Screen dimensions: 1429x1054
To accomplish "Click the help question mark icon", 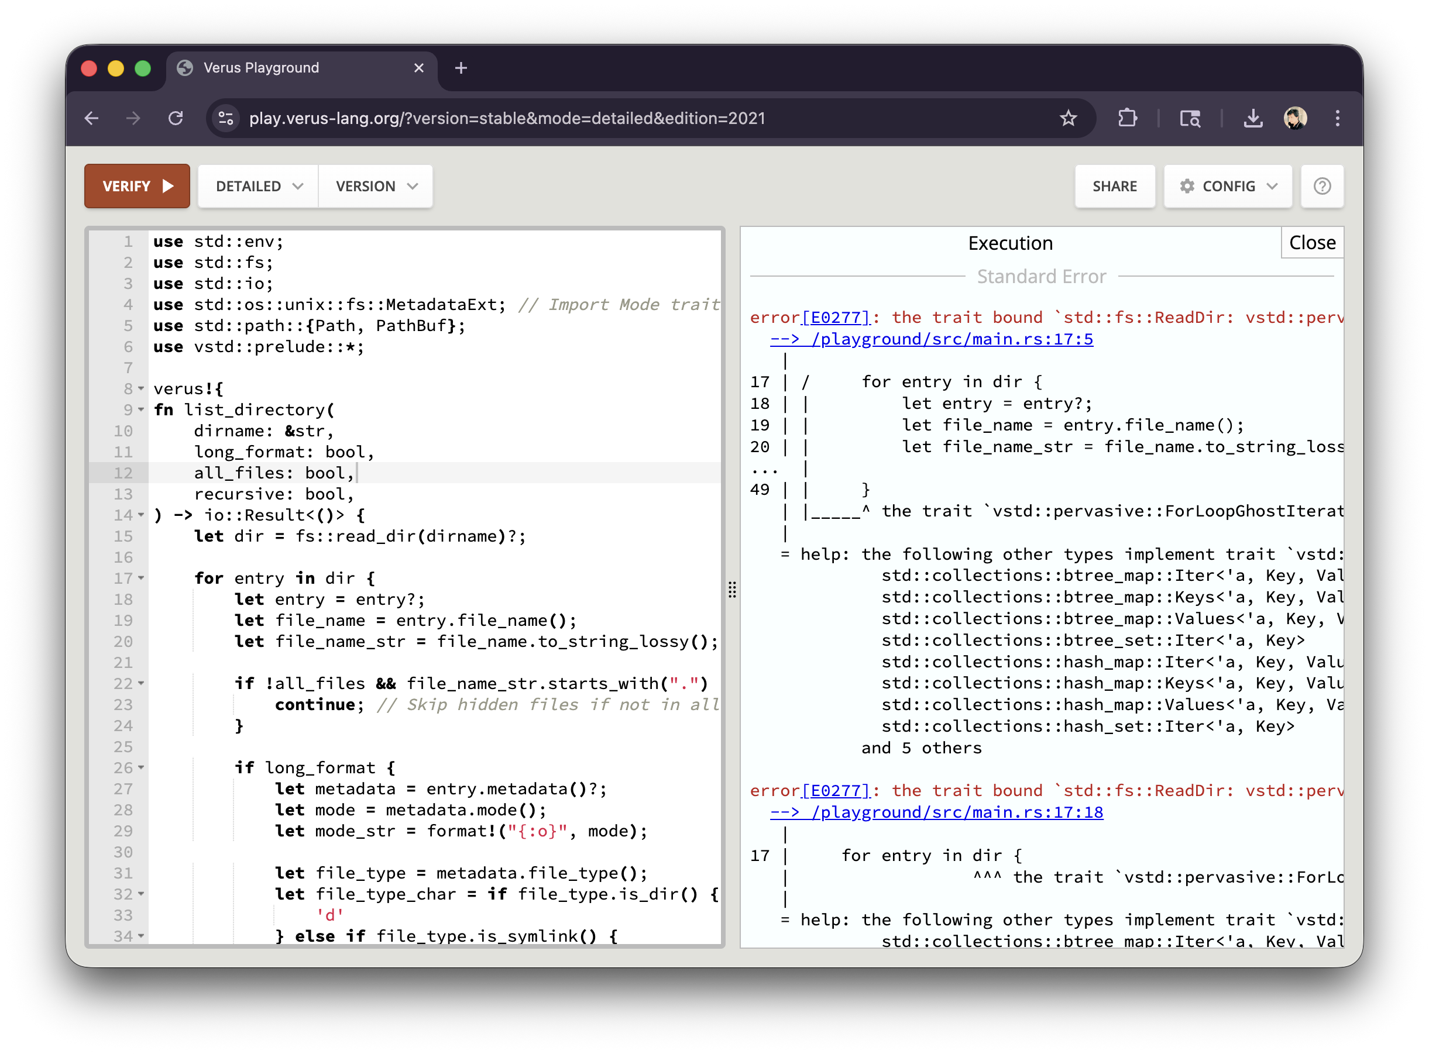I will click(x=1322, y=187).
